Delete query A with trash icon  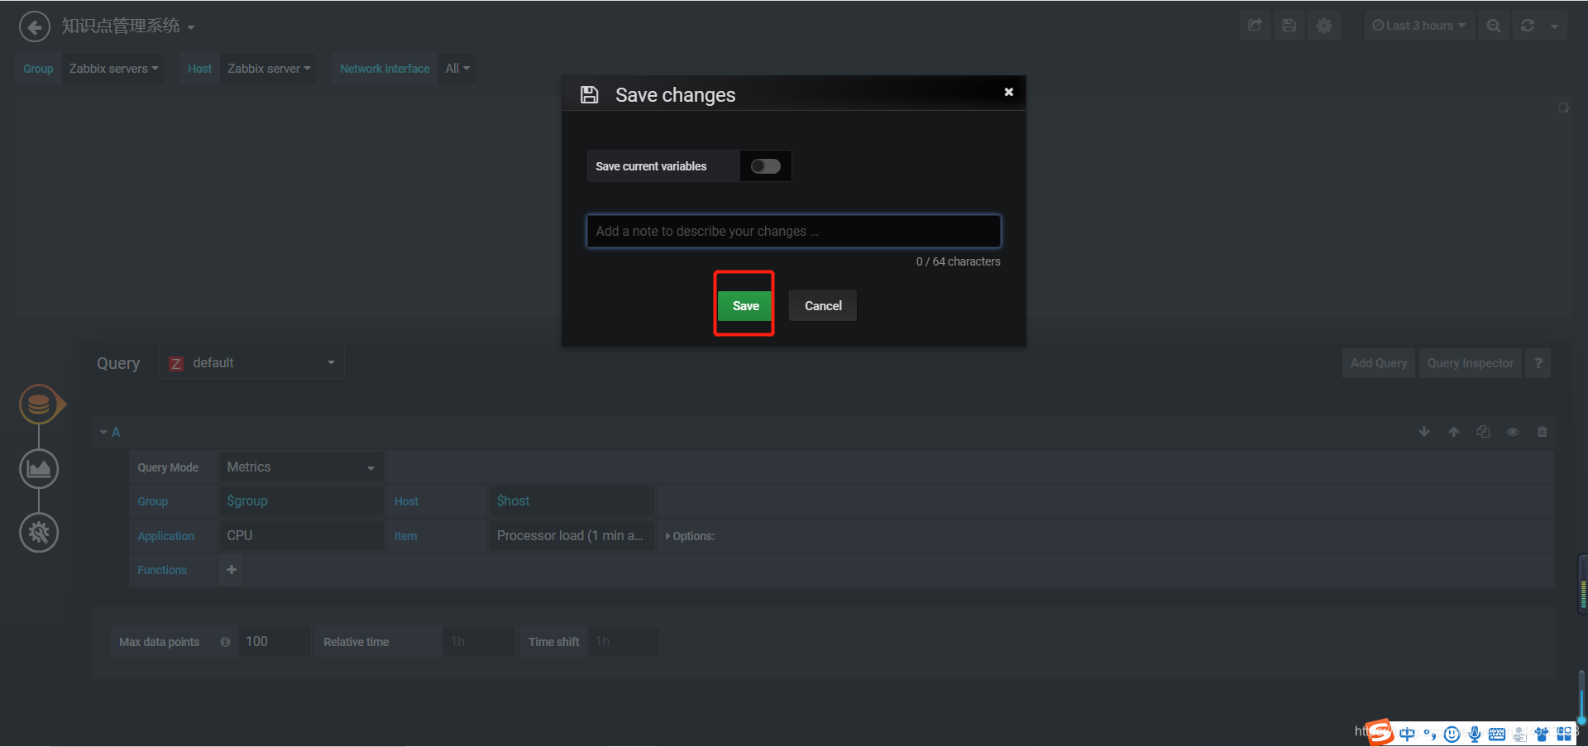pyautogui.click(x=1542, y=432)
